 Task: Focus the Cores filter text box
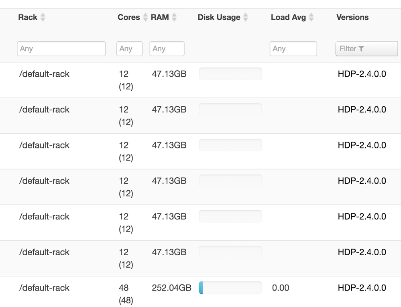[x=129, y=49]
